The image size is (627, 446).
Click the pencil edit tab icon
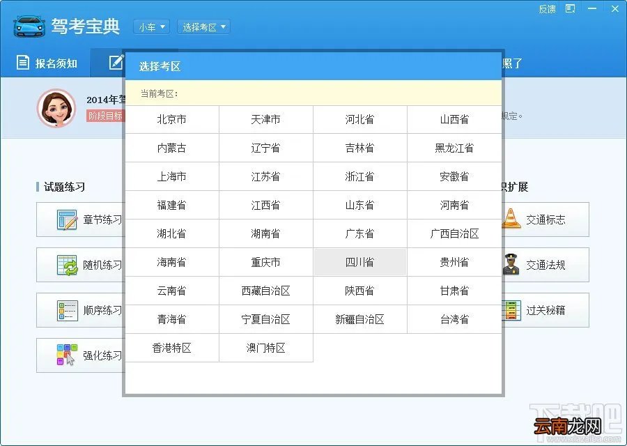pos(116,62)
